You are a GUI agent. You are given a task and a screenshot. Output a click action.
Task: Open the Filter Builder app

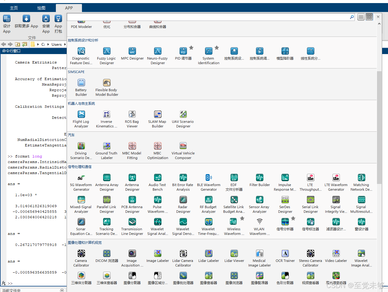[x=260, y=180]
